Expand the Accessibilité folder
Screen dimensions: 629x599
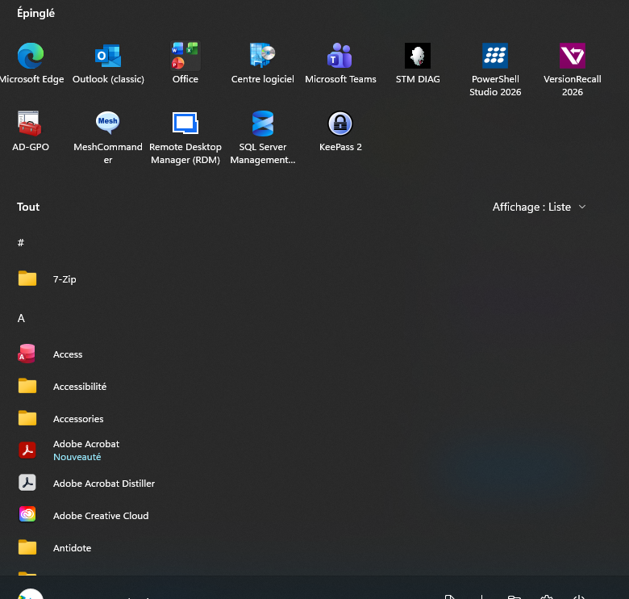62,386
